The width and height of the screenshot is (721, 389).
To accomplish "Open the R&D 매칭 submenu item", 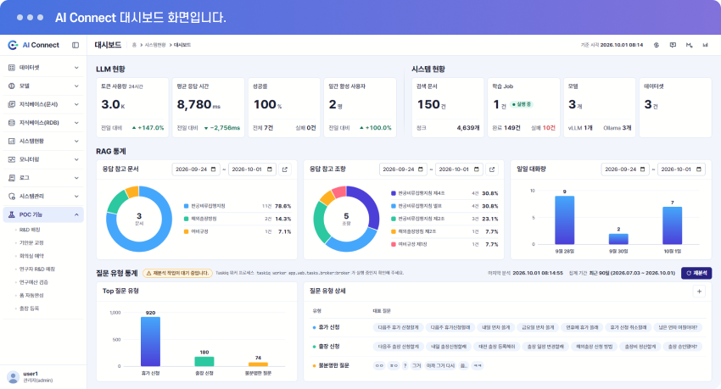I will tap(30, 230).
